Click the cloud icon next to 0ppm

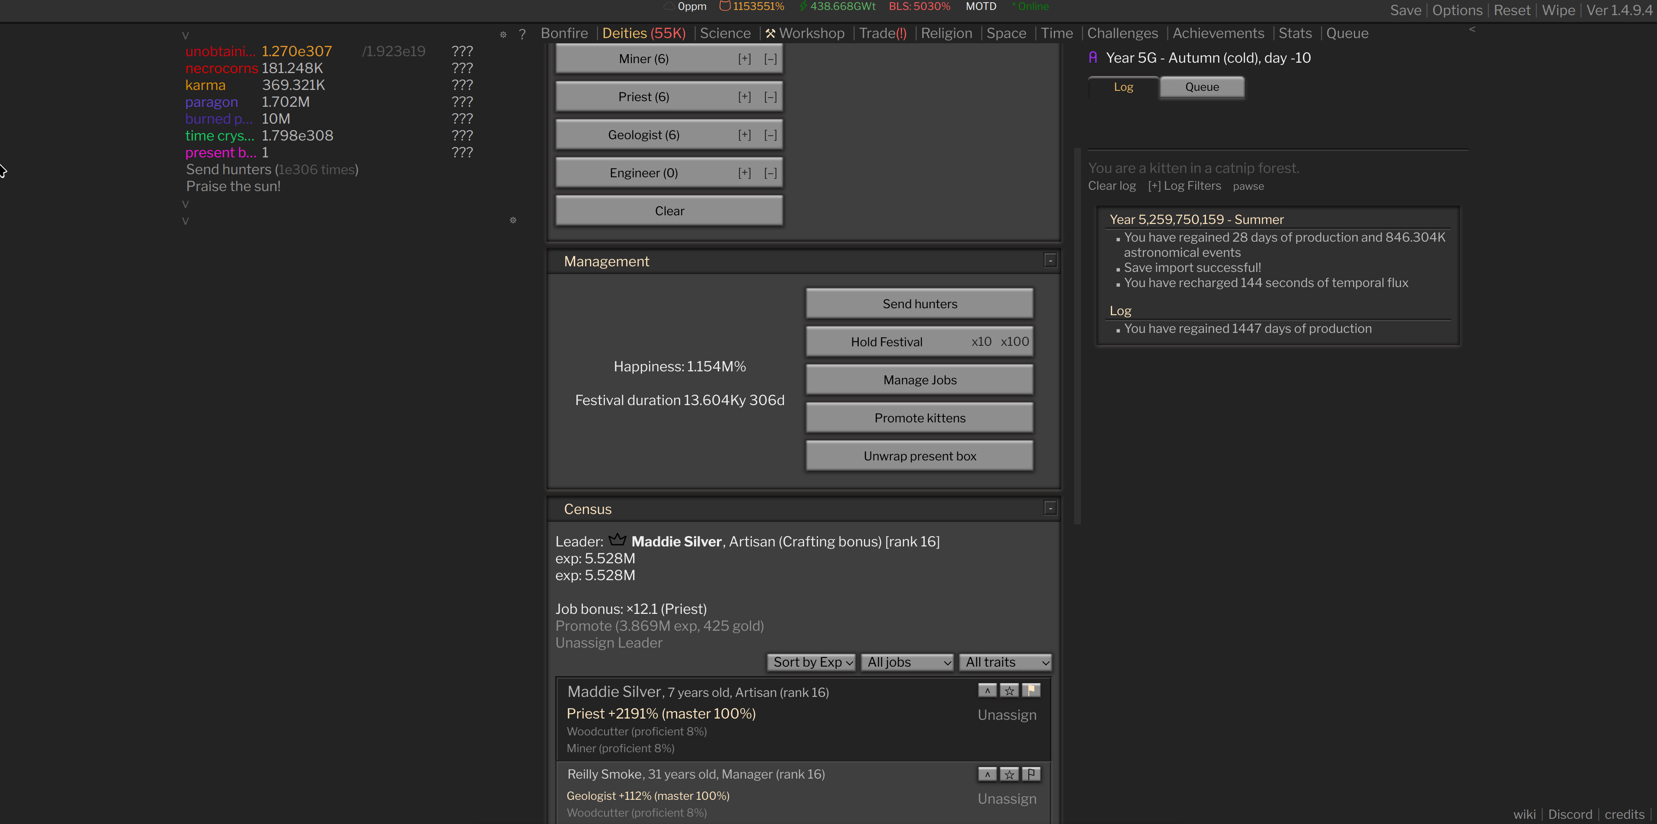pos(669,6)
